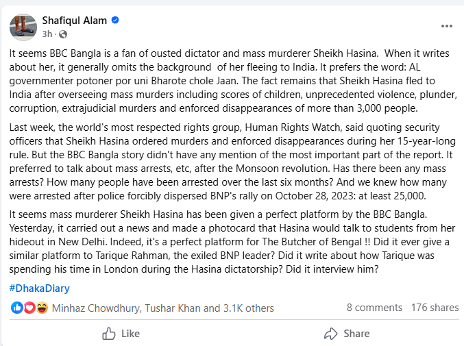This screenshot has height=346, width=464.
Task: Click the blue verified badge icon
Action: coord(115,20)
